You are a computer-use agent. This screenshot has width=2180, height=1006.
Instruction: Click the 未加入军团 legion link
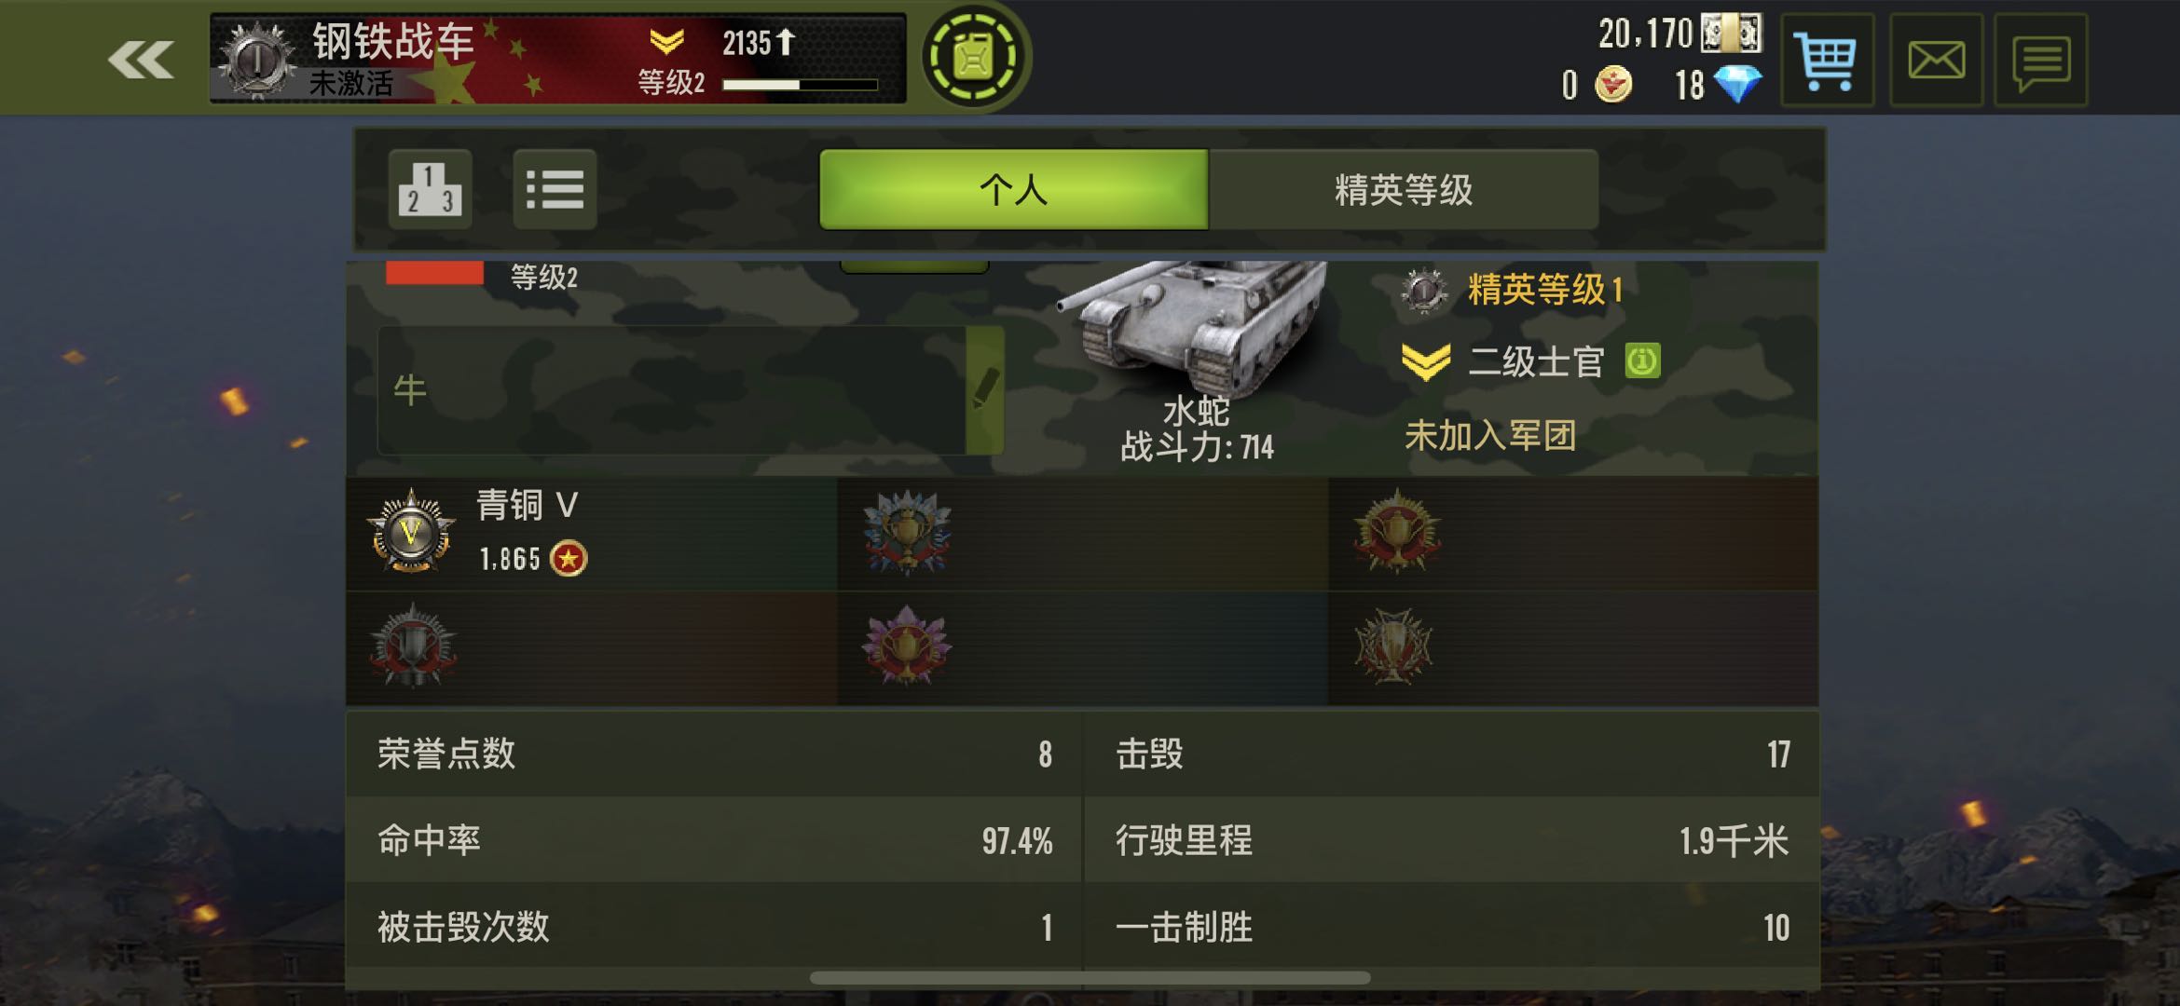point(1489,435)
